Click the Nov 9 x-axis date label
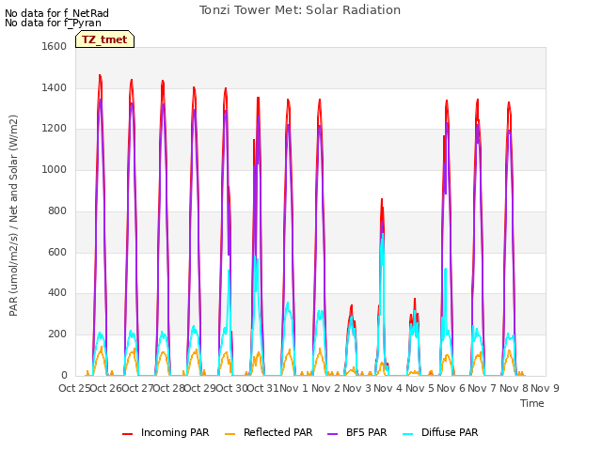The image size is (602, 451). pos(545,388)
